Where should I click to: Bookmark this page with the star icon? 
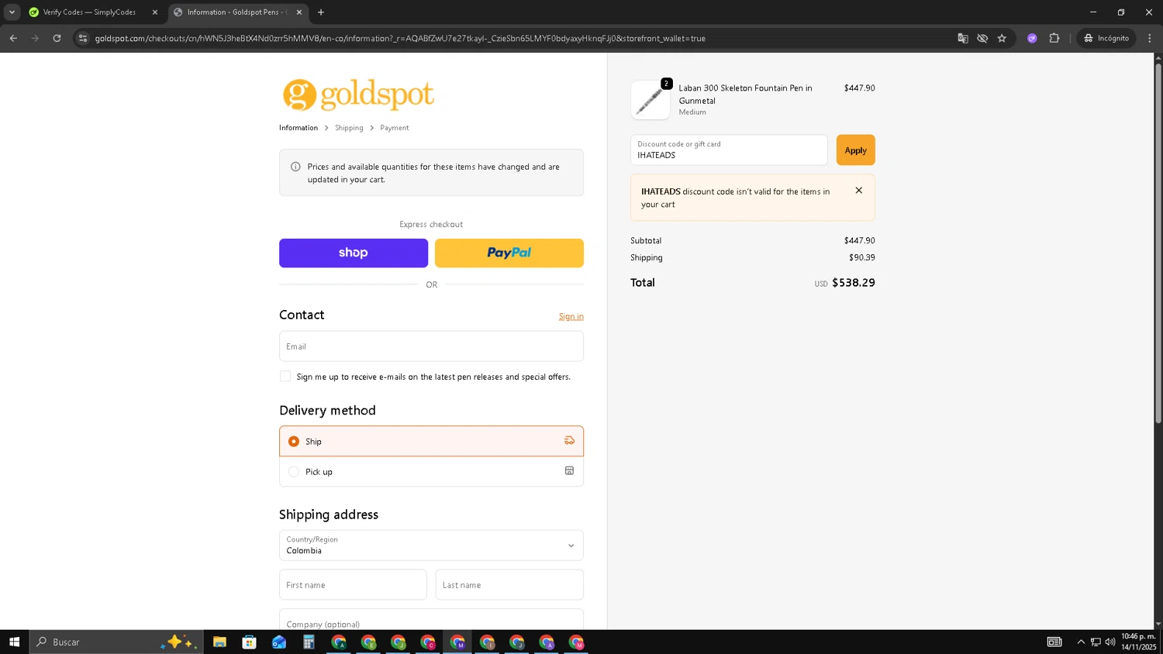click(1002, 38)
